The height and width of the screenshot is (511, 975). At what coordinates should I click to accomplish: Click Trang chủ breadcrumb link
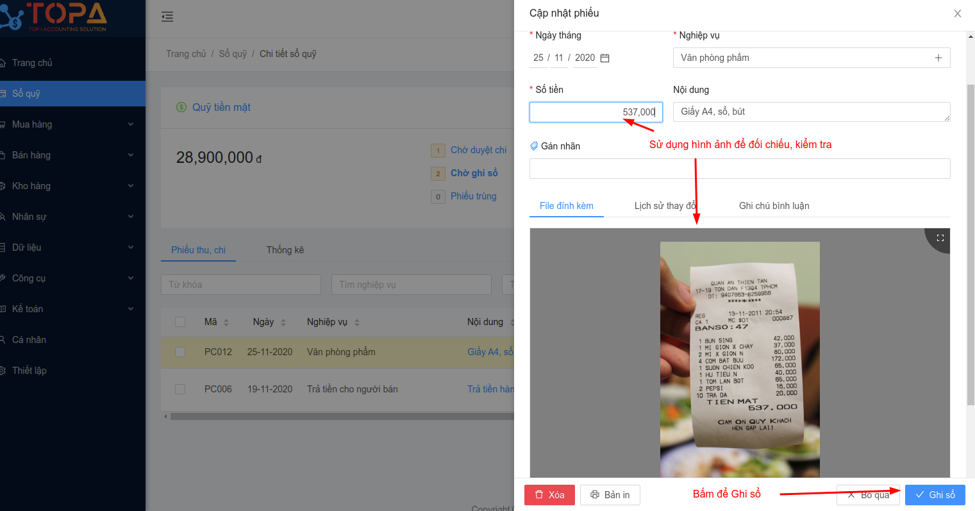coord(186,54)
